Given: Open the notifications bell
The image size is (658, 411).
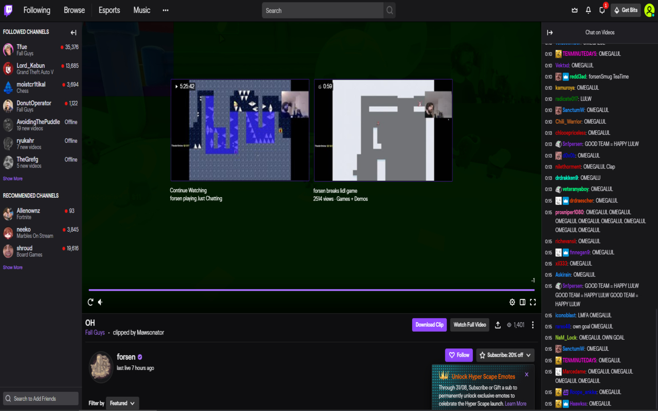Looking at the screenshot, I should point(587,10).
